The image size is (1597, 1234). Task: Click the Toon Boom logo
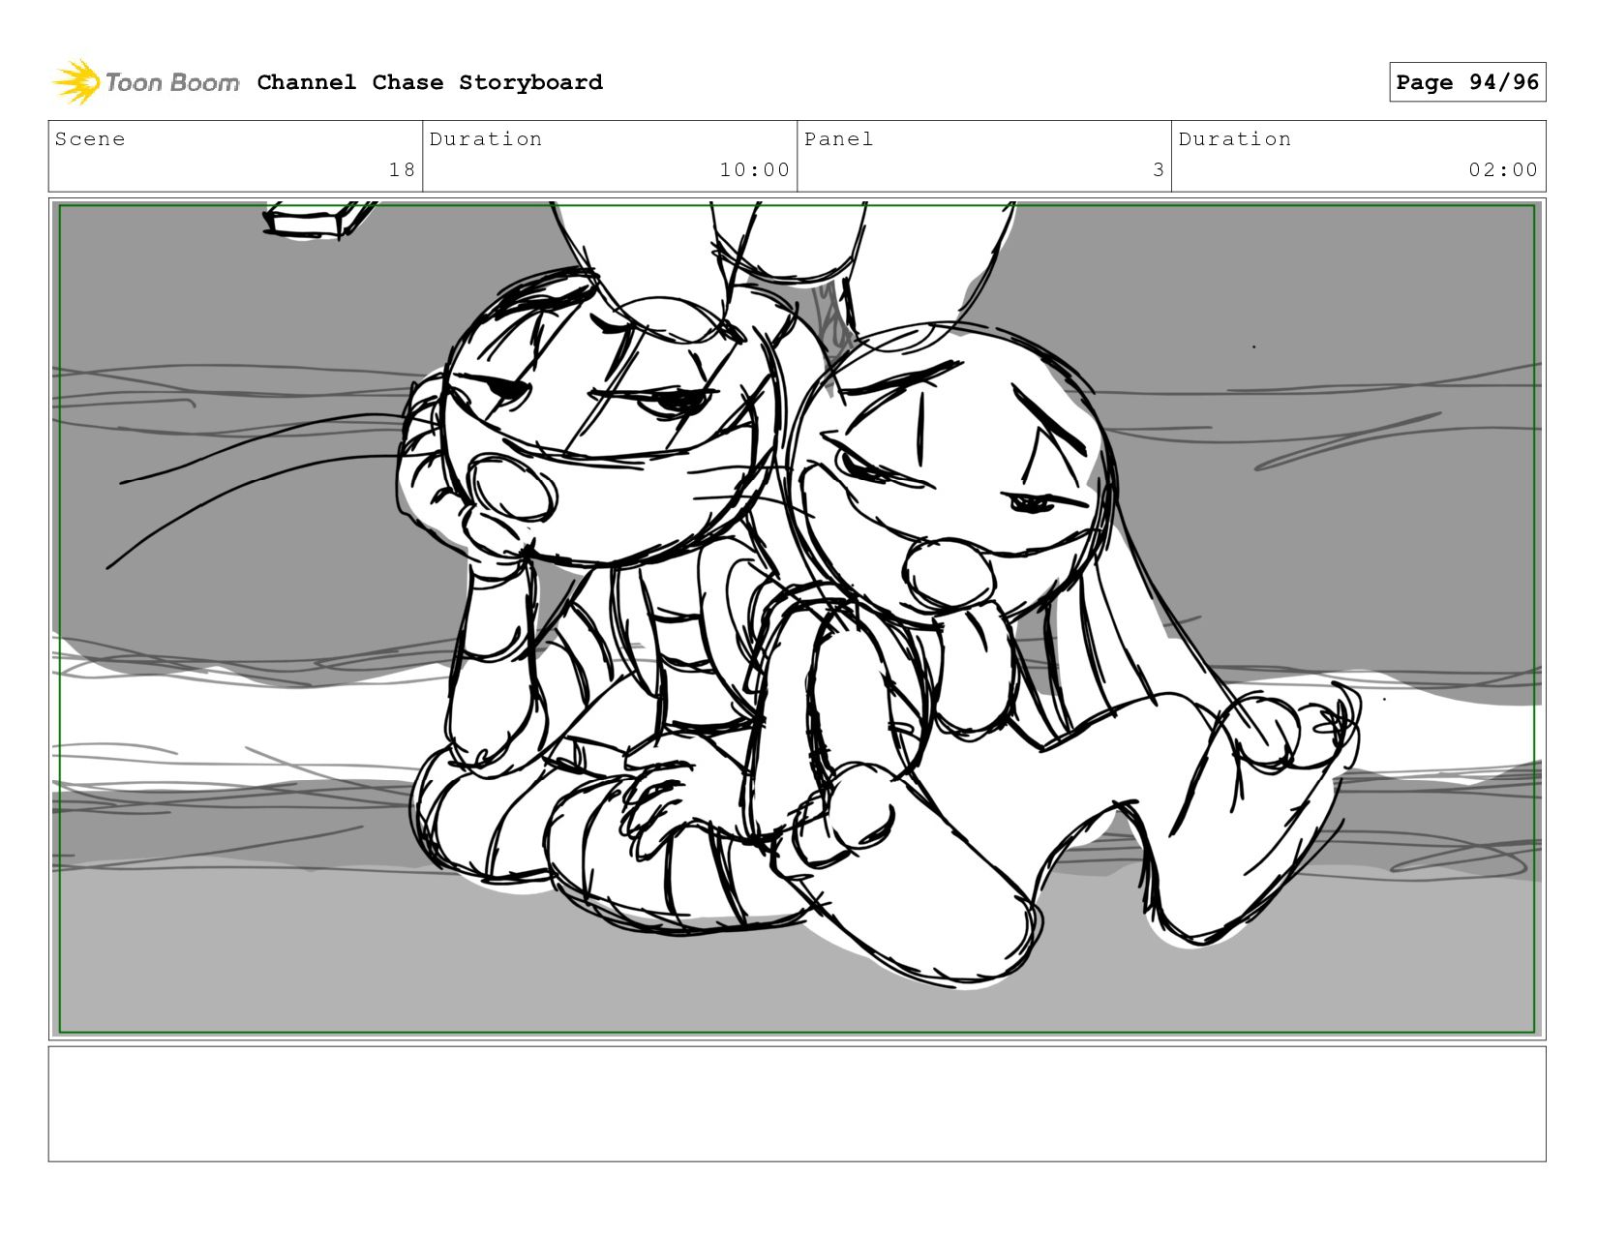pos(145,82)
